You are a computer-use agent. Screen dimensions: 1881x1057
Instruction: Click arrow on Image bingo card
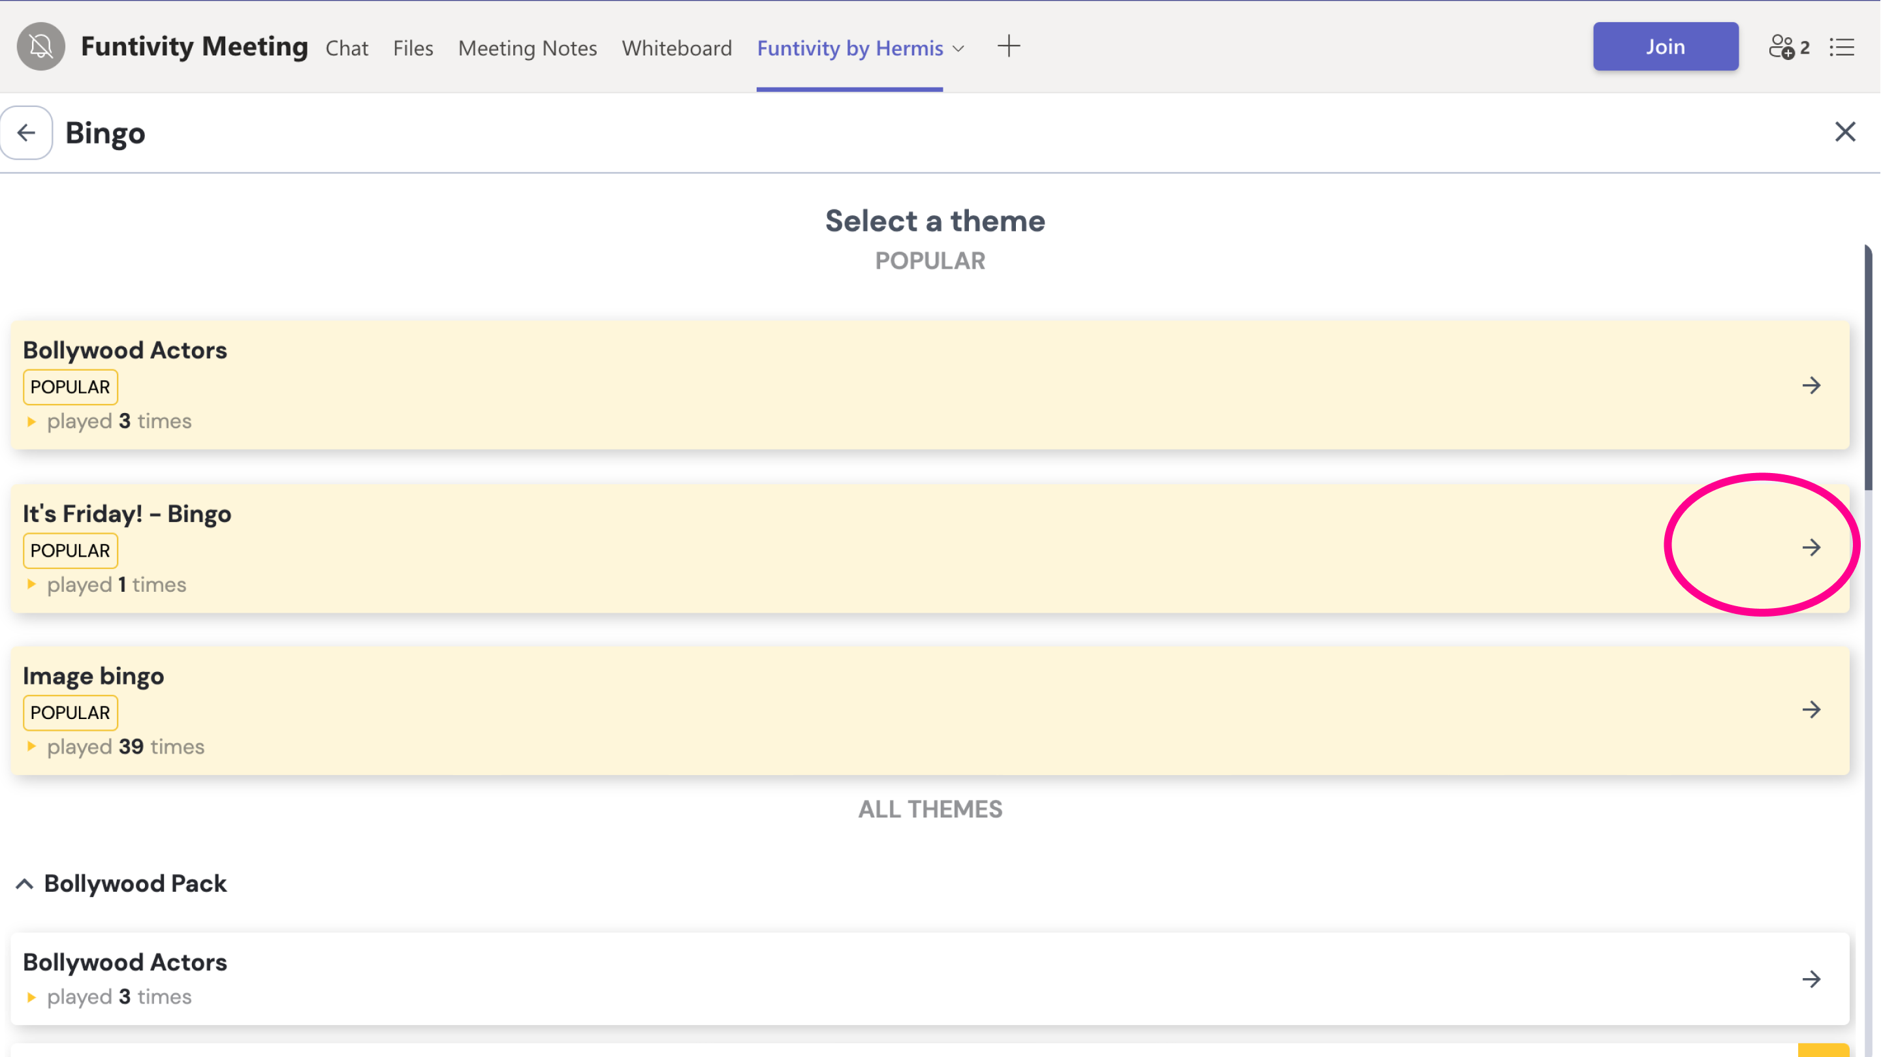pos(1811,709)
